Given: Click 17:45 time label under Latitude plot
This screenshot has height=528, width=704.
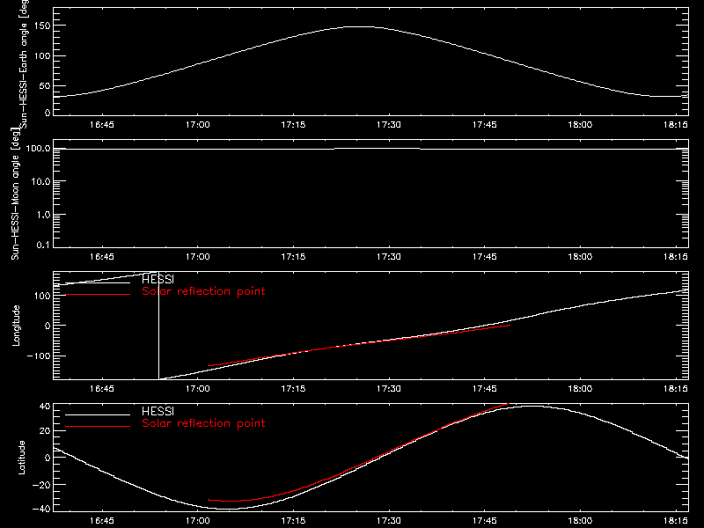Looking at the screenshot, I should click(485, 521).
